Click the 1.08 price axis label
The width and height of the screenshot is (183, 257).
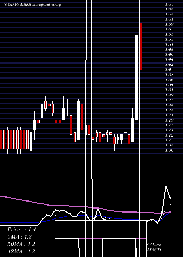tap(169, 145)
